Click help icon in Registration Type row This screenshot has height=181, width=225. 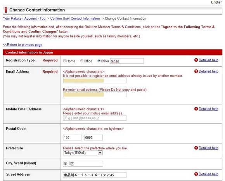(x=196, y=60)
